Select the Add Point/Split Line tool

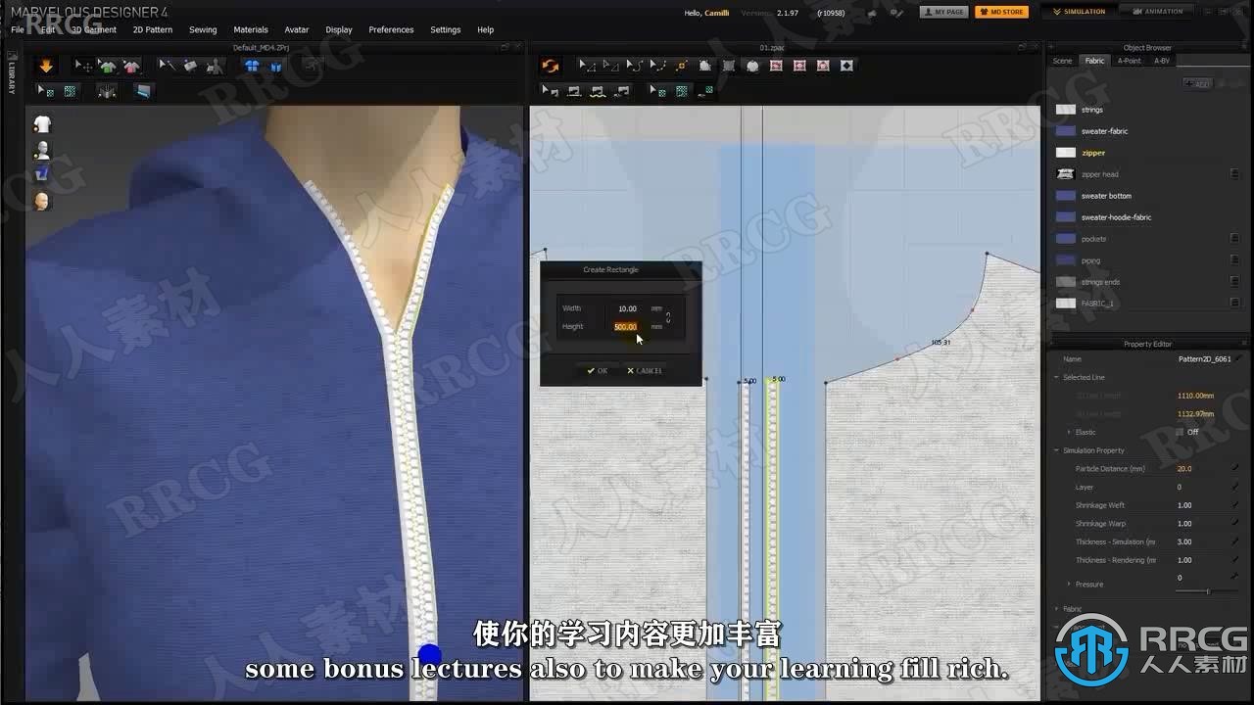tap(682, 66)
